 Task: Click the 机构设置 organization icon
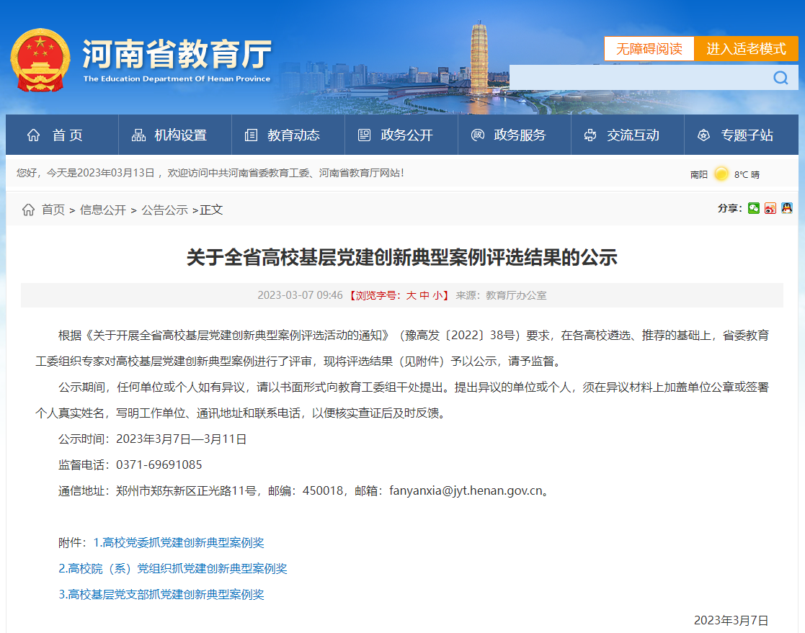(138, 135)
